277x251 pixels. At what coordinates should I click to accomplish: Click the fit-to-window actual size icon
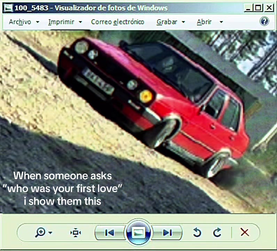coord(76,233)
